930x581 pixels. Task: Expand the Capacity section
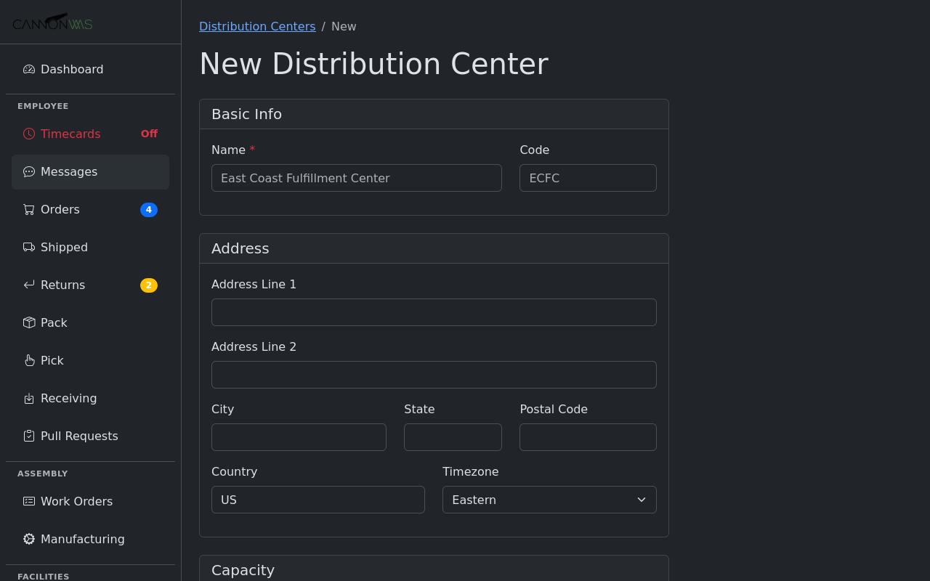(243, 570)
